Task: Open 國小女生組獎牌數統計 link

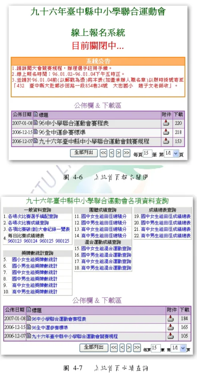Action: [x=35, y=259]
